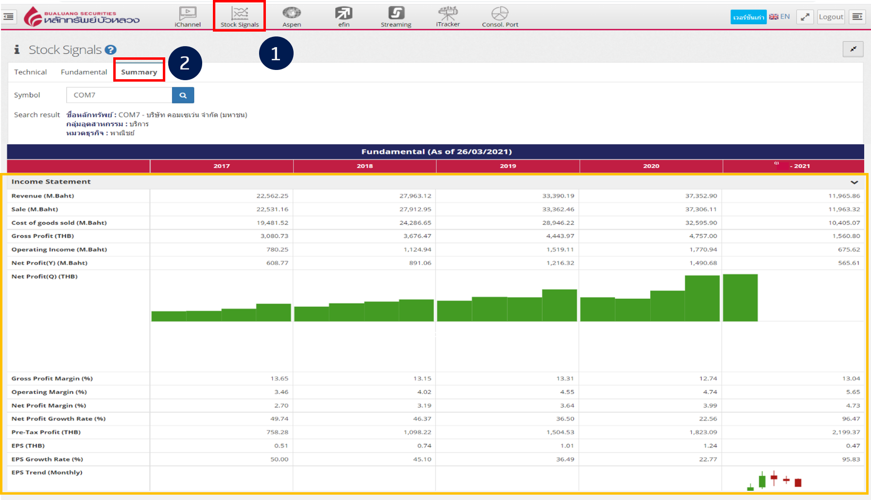Viewport: 871px width, 500px height.
Task: Click the tallest 2020 quarterly profit bar
Action: [702, 298]
